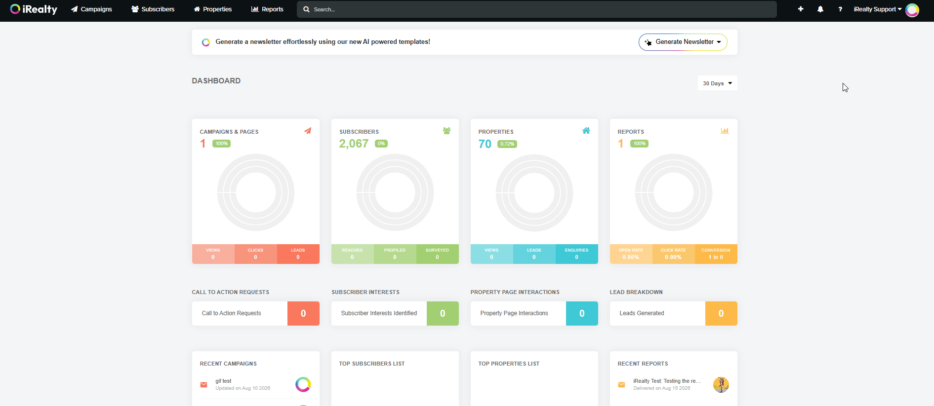The height and width of the screenshot is (406, 934).
Task: Click the Call to Action Requests count tile
Action: pos(303,313)
